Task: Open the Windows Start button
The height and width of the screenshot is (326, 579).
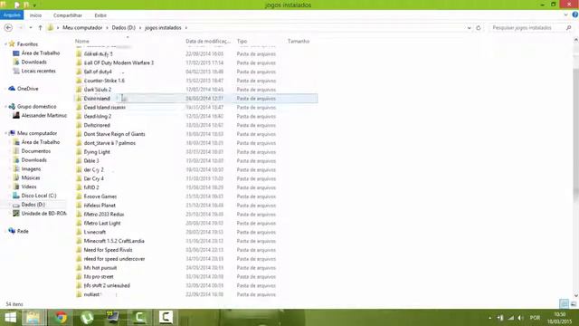Action: 10,318
